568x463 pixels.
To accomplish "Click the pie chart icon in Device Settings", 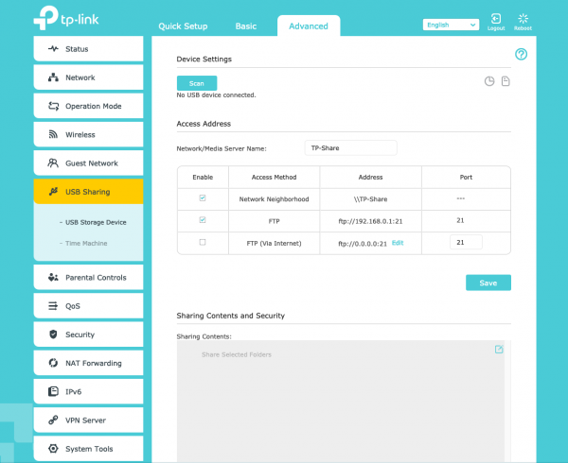I will pyautogui.click(x=489, y=81).
